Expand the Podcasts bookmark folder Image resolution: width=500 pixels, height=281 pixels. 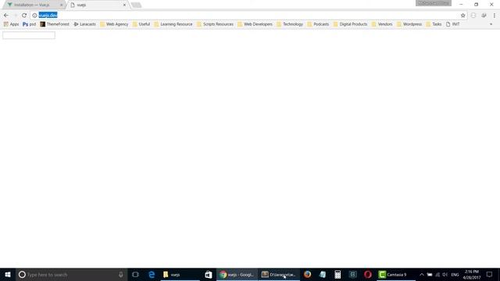point(318,24)
